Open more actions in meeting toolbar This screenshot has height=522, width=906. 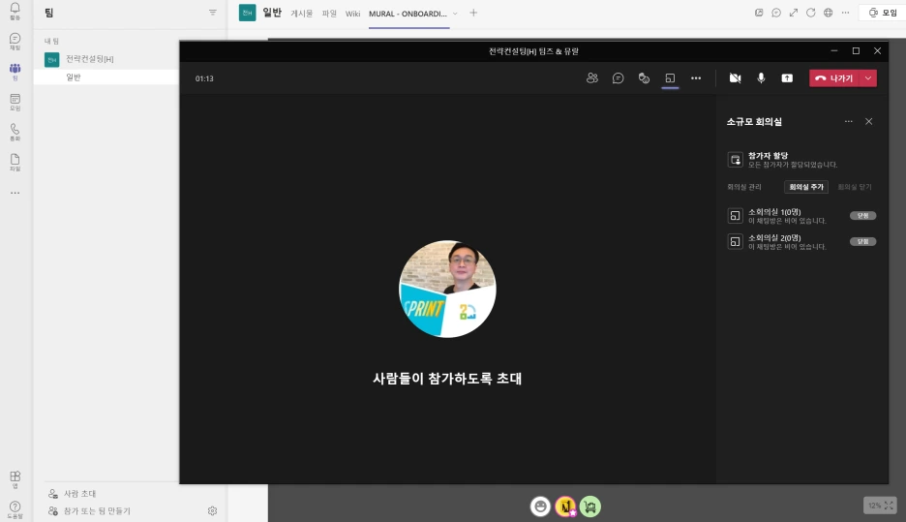pos(696,78)
